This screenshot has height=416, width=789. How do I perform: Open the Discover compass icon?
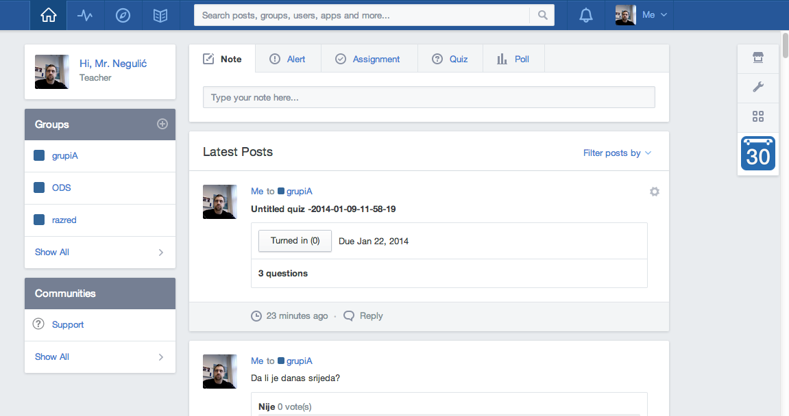123,15
